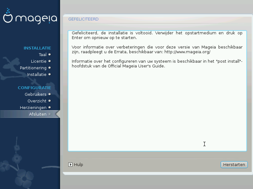
Task: Click the bullet dot beside Afsluiten
Action: coord(49,114)
